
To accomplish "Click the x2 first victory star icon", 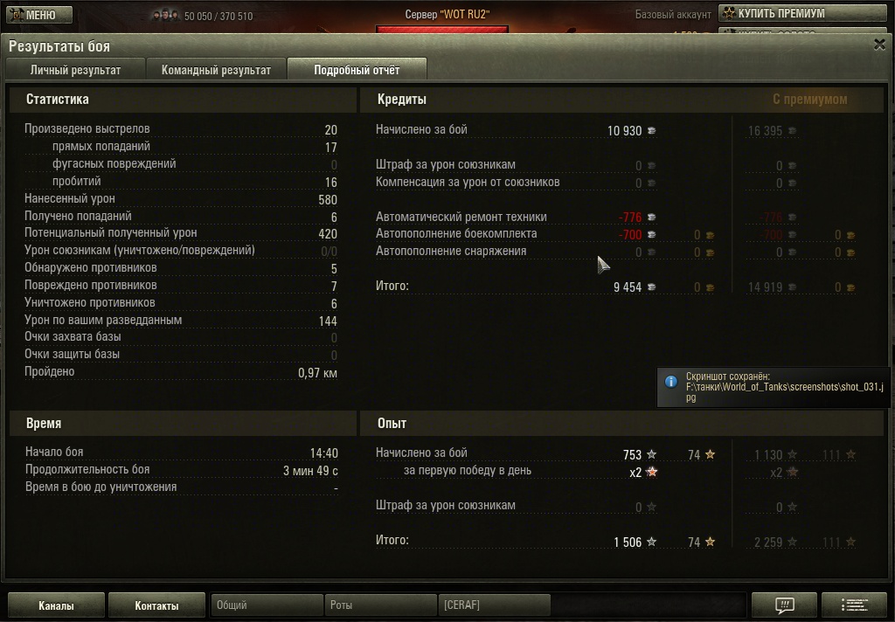I will pos(652,472).
